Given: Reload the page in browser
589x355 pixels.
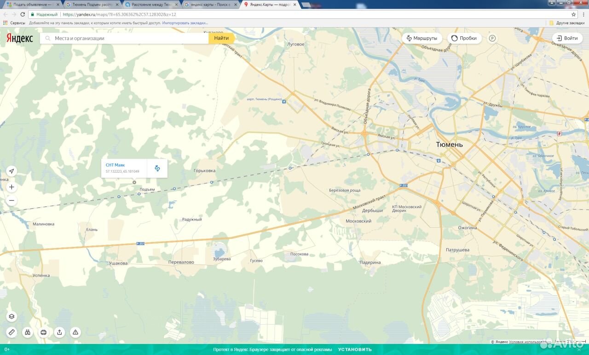Looking at the screenshot, I should pyautogui.click(x=23, y=14).
